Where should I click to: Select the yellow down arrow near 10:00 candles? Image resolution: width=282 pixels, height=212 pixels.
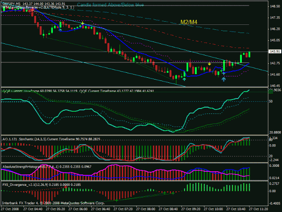209,64
